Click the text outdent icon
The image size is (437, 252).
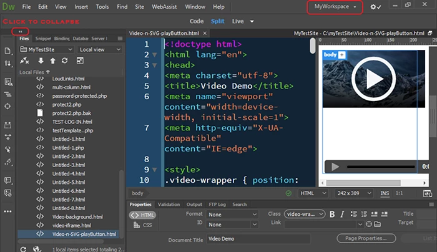(x=374, y=214)
